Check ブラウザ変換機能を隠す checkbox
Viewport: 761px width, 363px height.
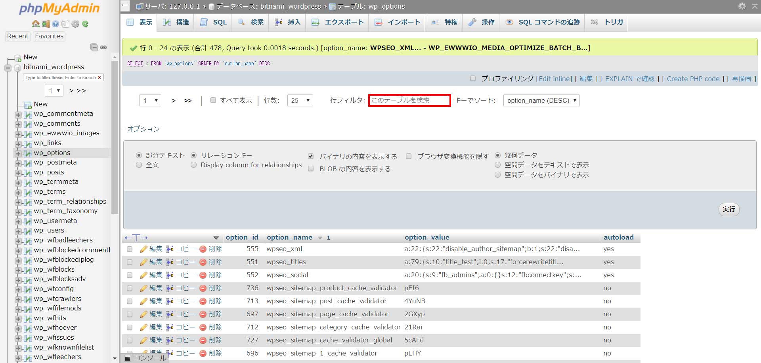409,156
